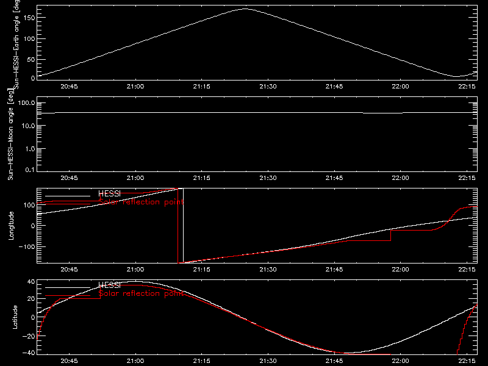Click 21:45 time label under Latitude plot
The image size is (488, 366).
pyautogui.click(x=334, y=361)
